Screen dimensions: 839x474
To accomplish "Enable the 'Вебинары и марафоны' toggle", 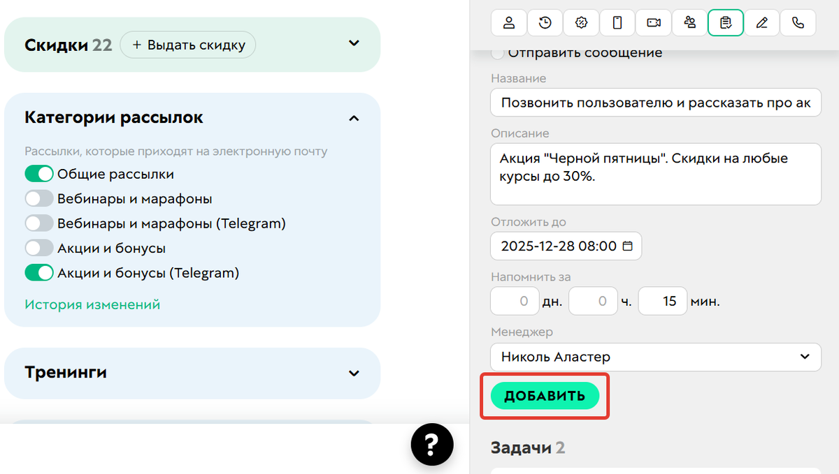I will click(39, 198).
